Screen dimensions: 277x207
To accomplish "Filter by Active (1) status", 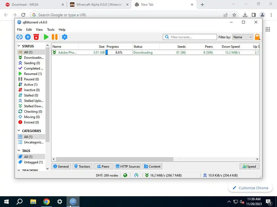I will pyautogui.click(x=31, y=84).
